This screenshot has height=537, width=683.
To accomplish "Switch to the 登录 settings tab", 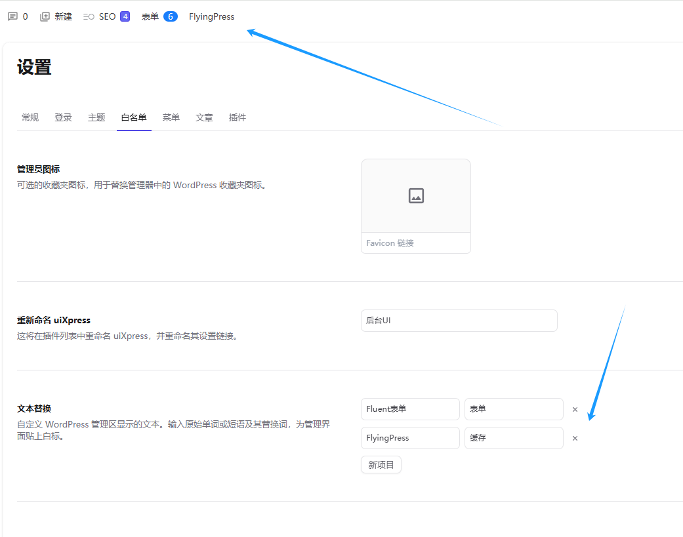I will tap(63, 117).
